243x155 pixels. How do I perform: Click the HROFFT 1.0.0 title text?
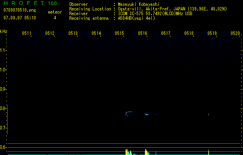(x=31, y=3)
